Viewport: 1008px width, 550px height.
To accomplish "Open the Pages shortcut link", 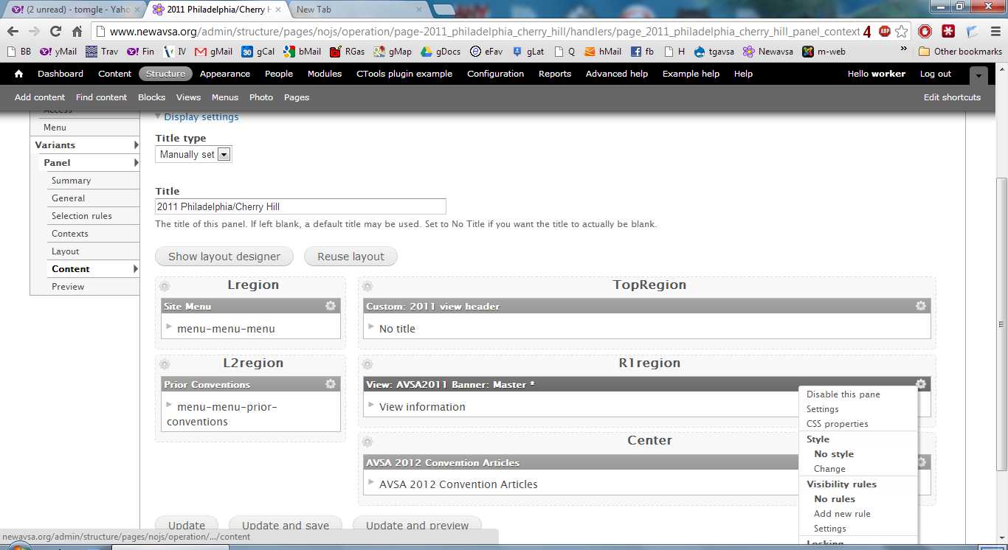I will (x=297, y=97).
